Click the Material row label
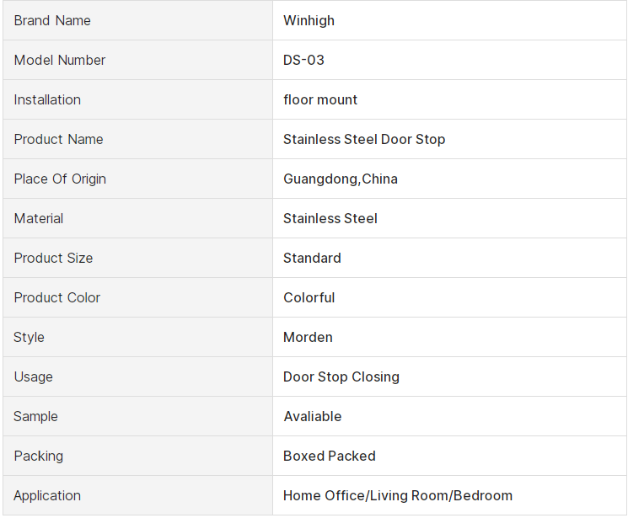 coord(39,218)
